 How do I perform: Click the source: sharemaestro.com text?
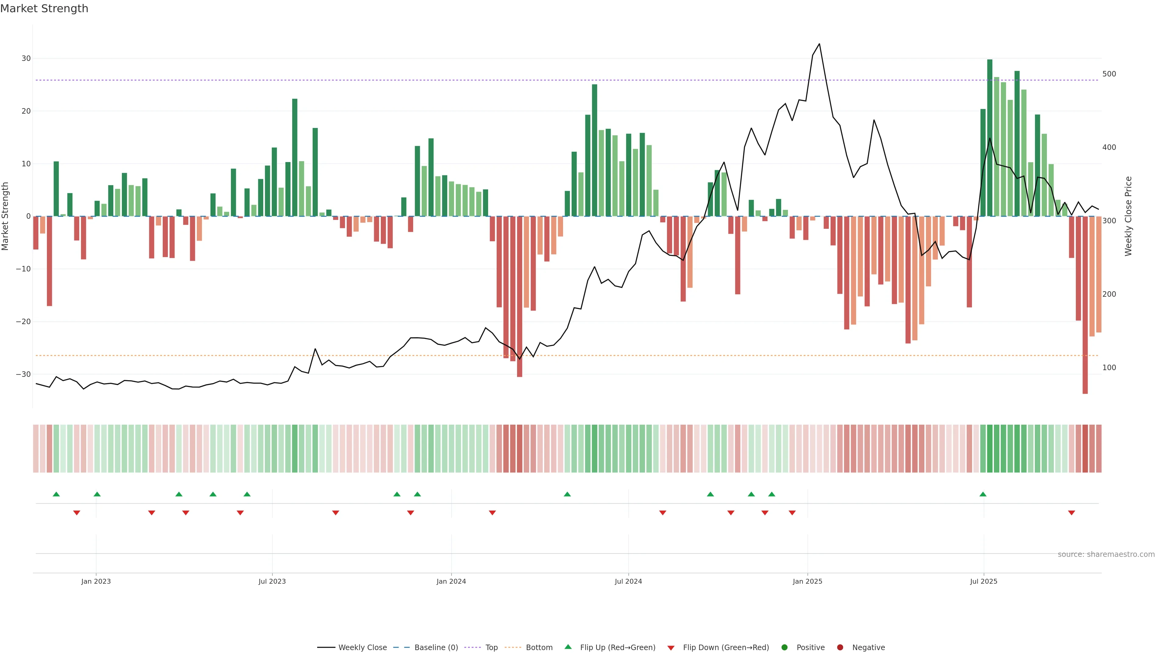tap(1106, 554)
